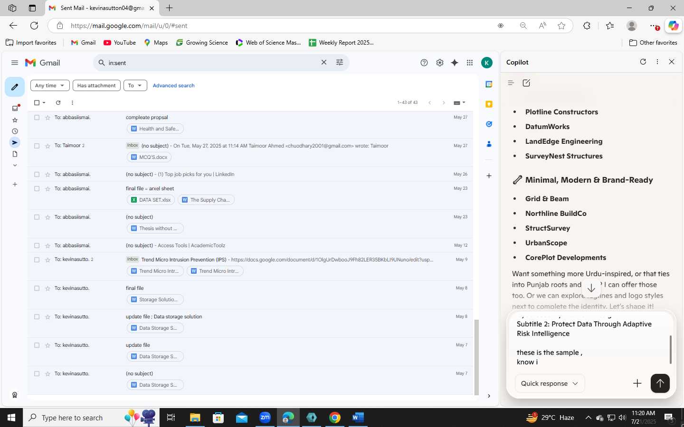Open Sent arrow icon in sidebar
Screen dimensions: 684x427
pos(15,142)
